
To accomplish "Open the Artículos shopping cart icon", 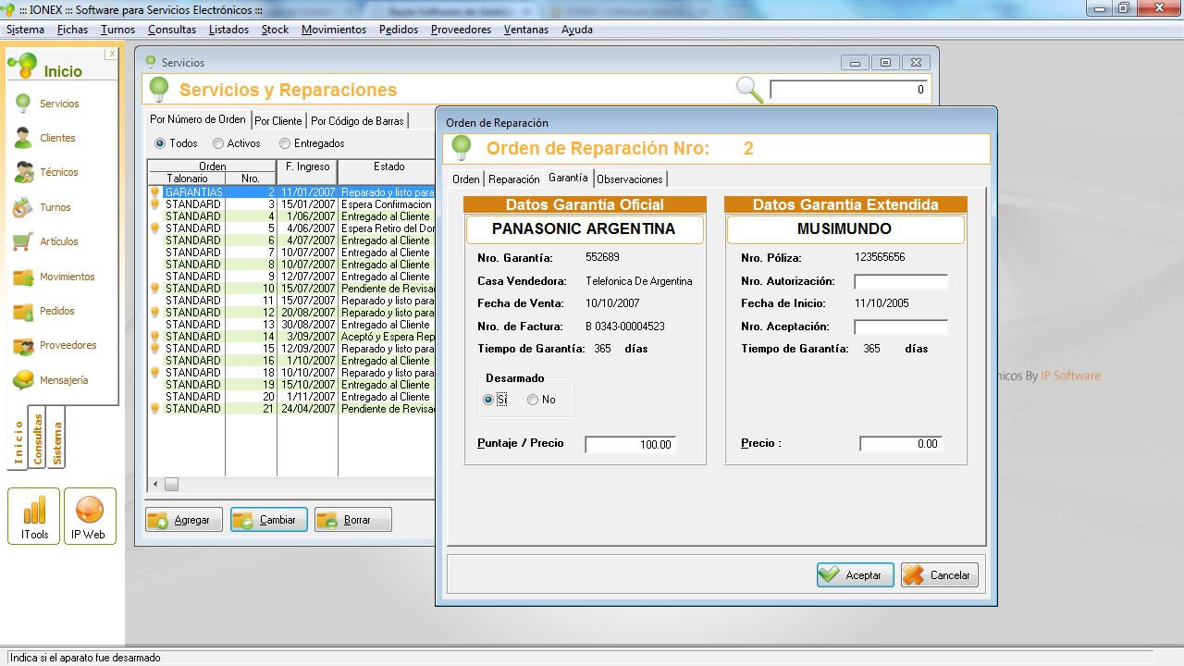I will pos(23,241).
